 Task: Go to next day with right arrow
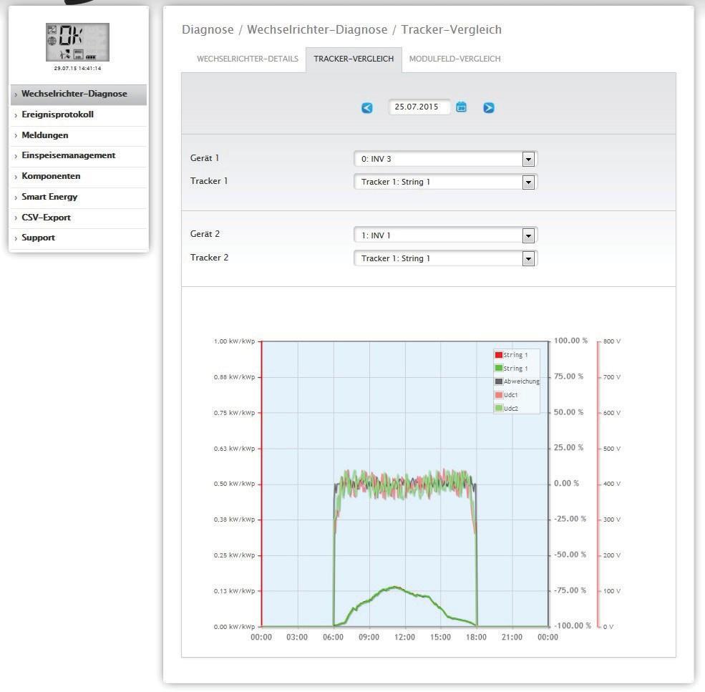[489, 108]
